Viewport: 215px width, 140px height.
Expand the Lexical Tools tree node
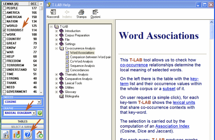56,83
